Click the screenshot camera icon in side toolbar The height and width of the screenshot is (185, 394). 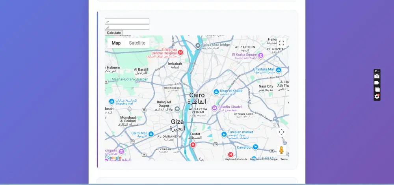(x=377, y=76)
